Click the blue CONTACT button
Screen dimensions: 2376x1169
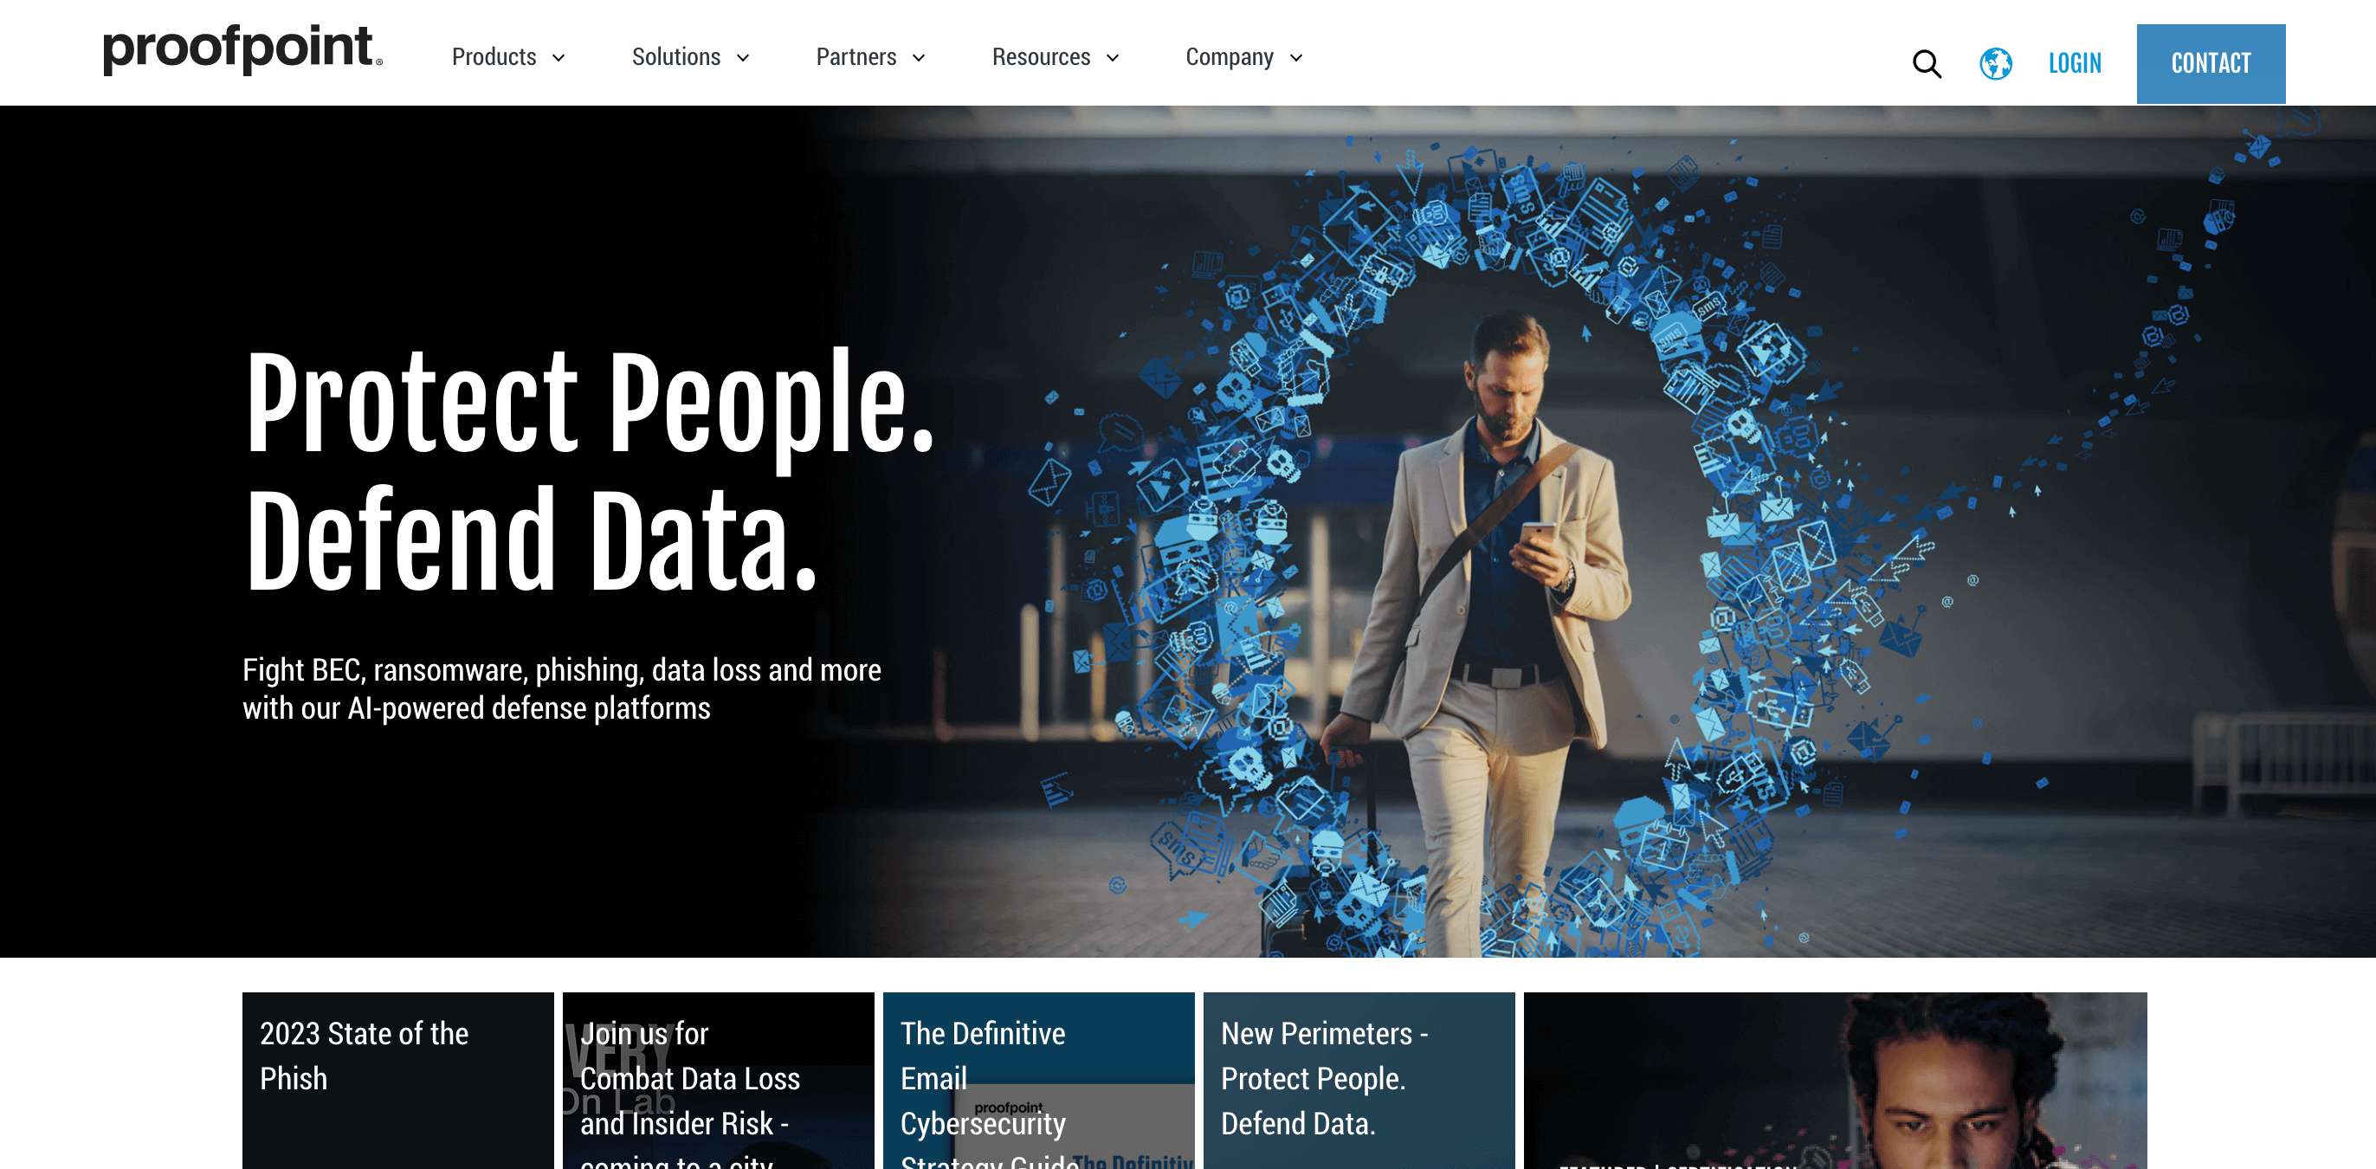(2211, 64)
